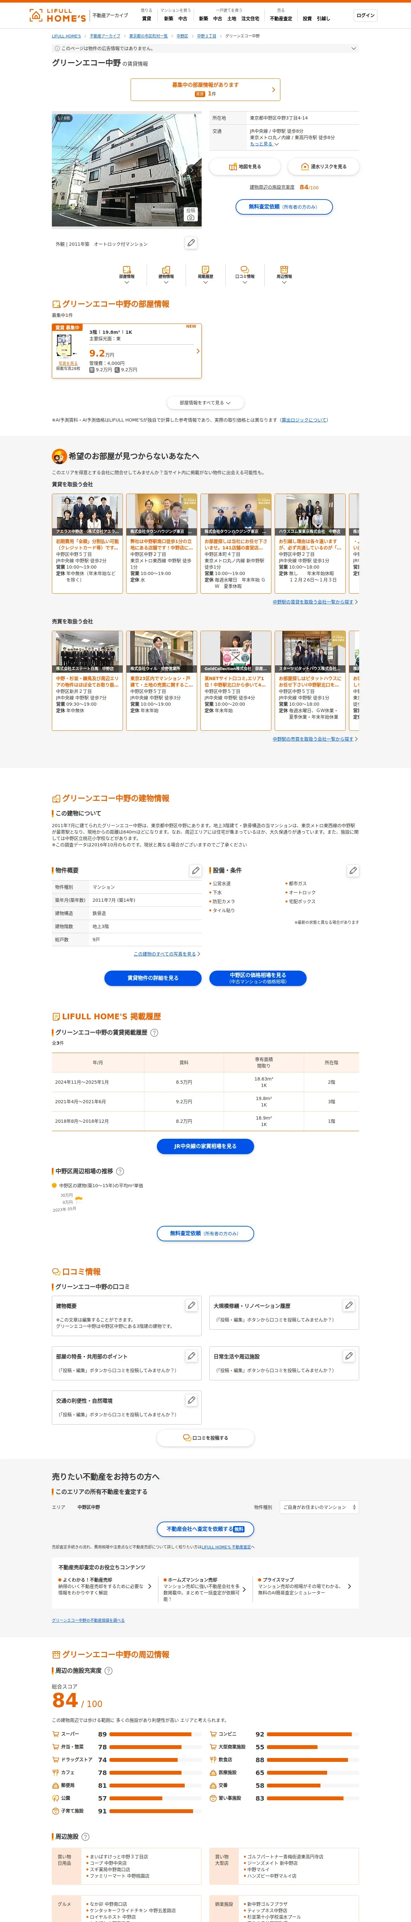The height and width of the screenshot is (1922, 411).
Task: Click 無料査定依頼 button near the map button
Action: click(284, 207)
